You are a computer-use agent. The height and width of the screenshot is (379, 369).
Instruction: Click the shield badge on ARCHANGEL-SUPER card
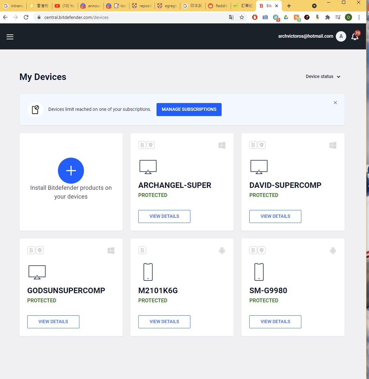pos(151,145)
